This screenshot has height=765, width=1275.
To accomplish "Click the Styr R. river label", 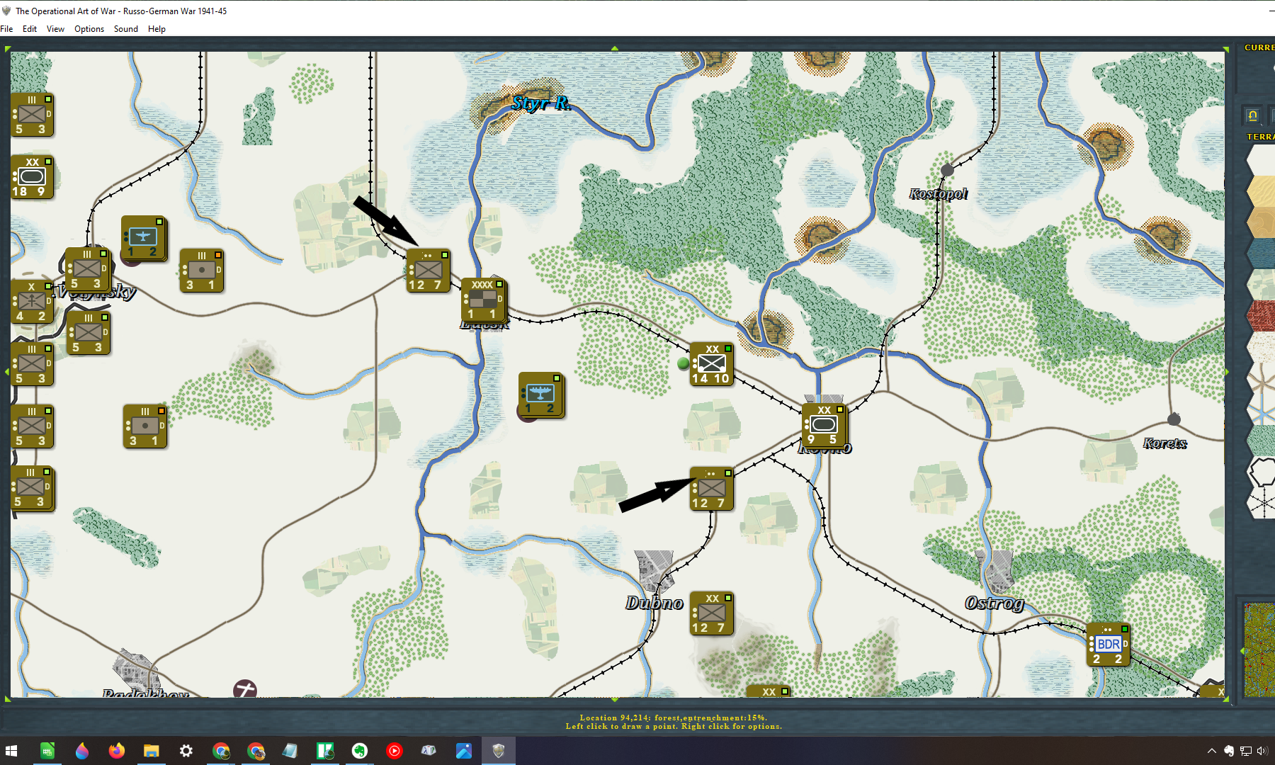I will pos(542,103).
